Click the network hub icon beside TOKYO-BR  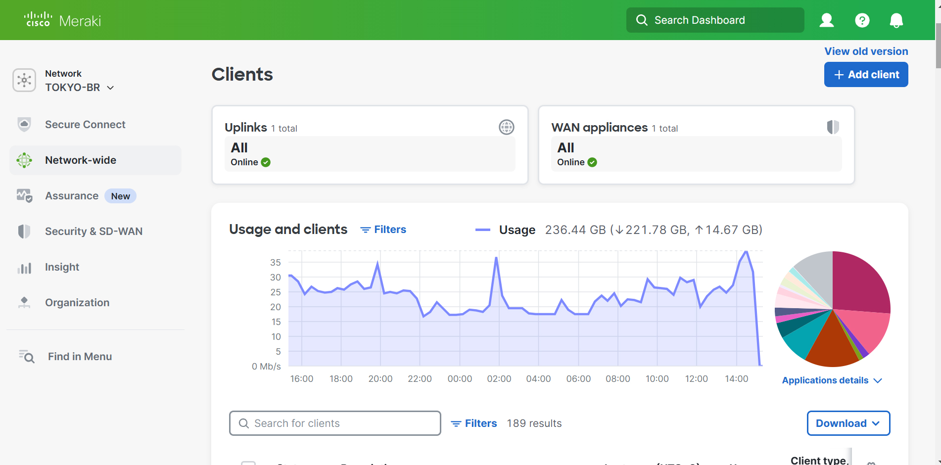point(24,80)
